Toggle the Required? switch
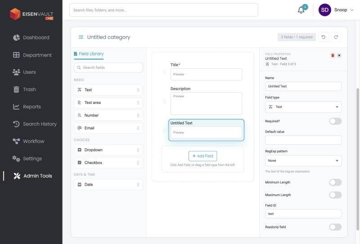Screen dimensions: 360x244 click(335, 121)
